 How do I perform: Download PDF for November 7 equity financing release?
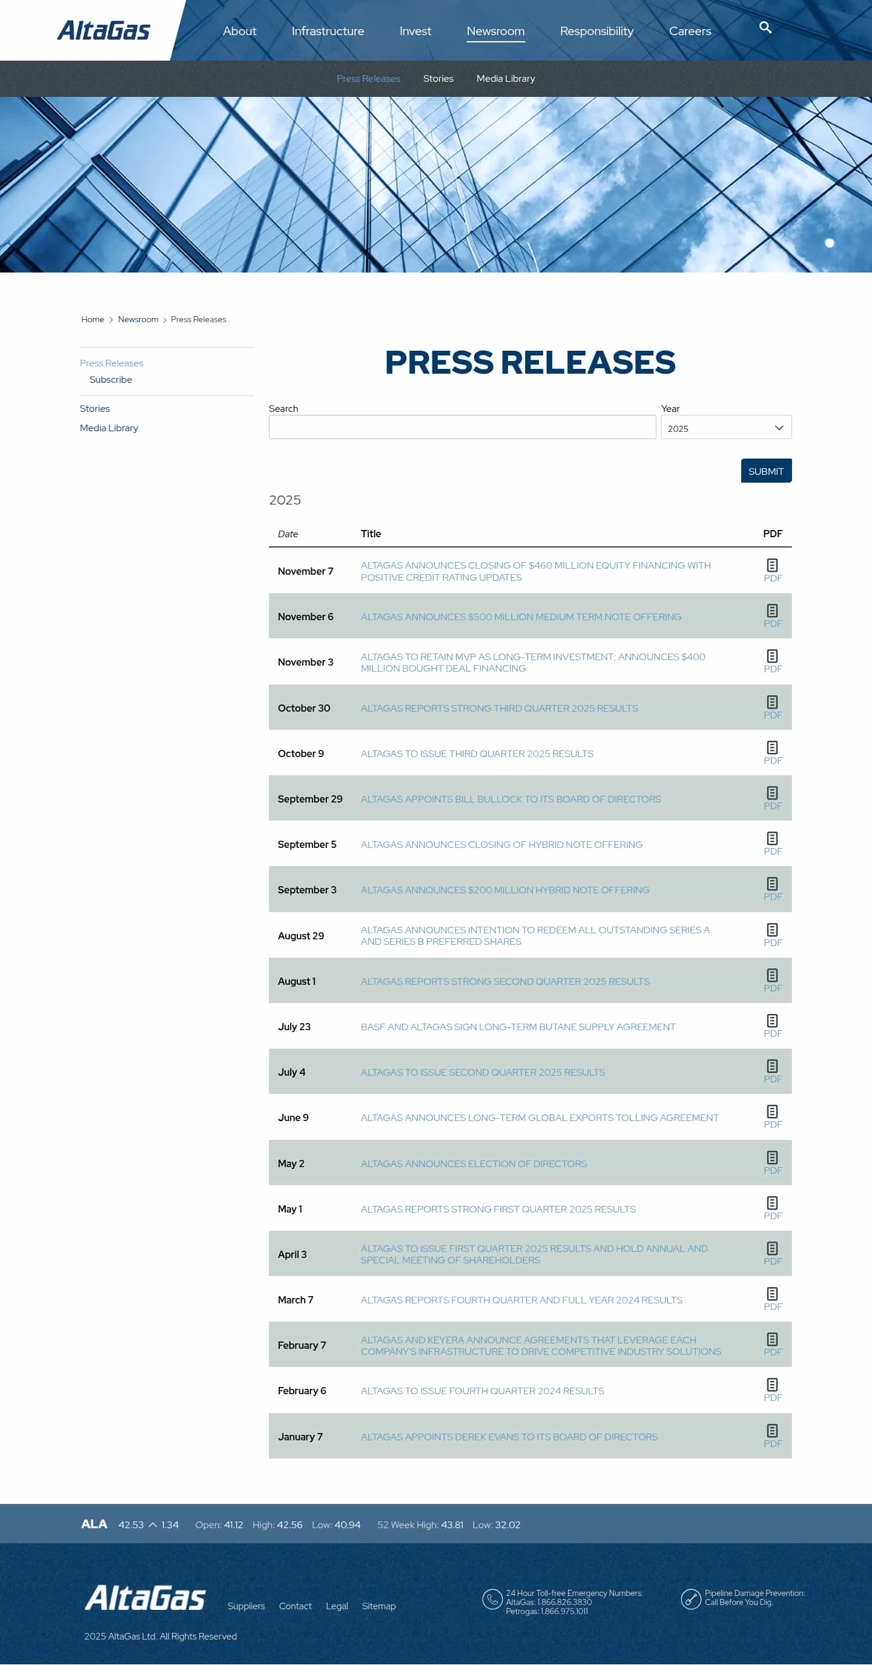pos(772,564)
